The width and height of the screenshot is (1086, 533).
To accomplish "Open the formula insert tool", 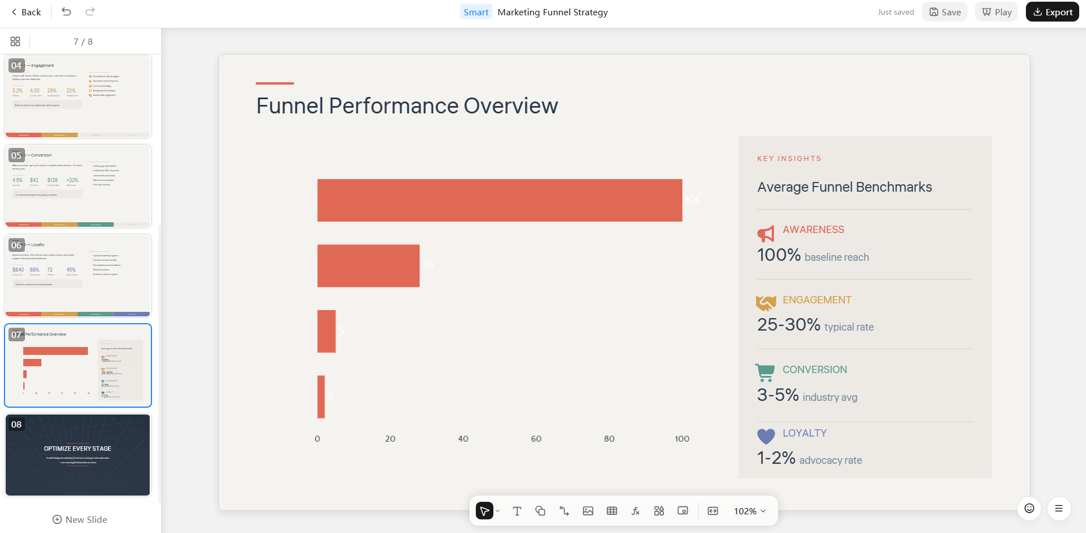I will 636,511.
